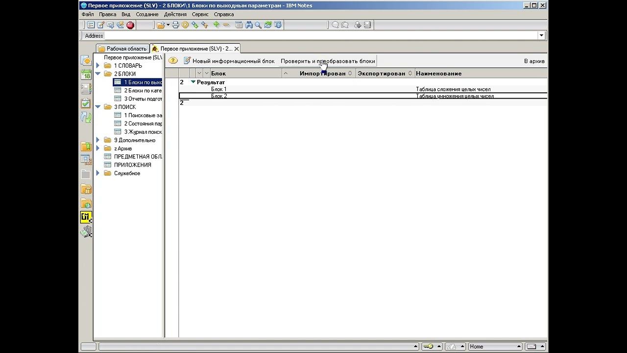Switch to the Рабочая область tab

122,49
